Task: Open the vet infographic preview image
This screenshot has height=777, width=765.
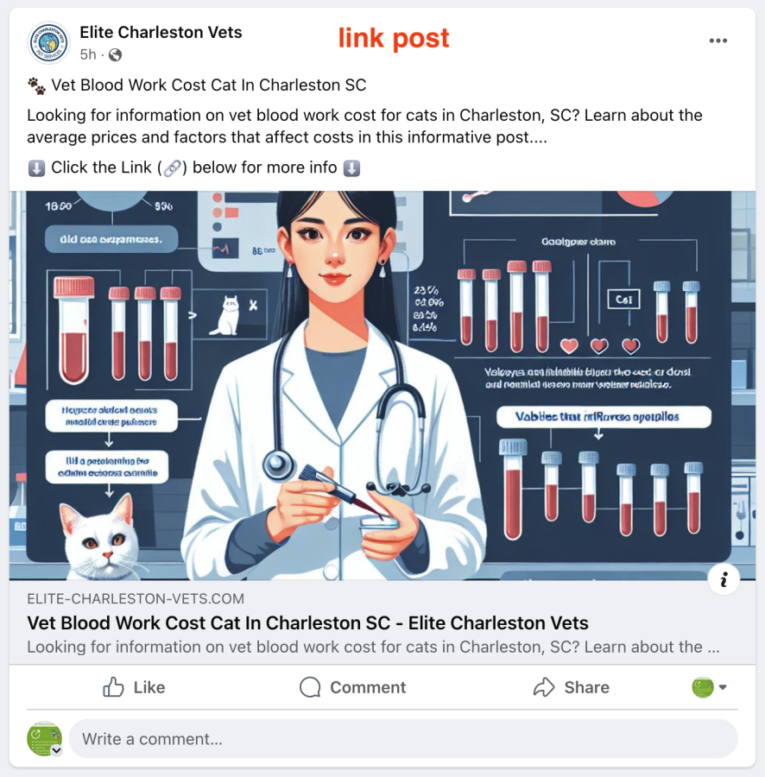Action: (x=382, y=386)
